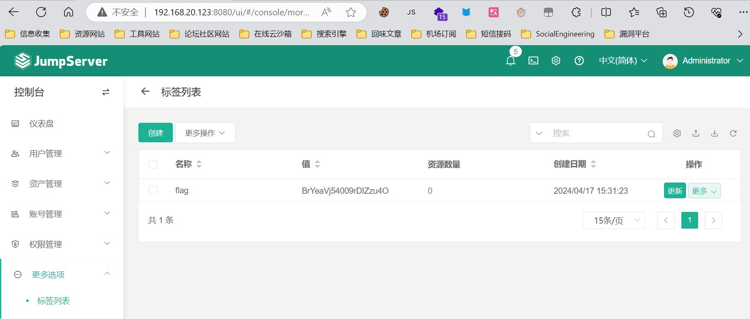Expand the 权限管理 sidebar section
750x319 pixels.
[61, 244]
